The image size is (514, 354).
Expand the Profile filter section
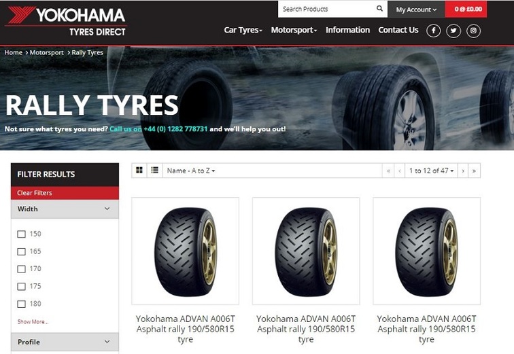pyautogui.click(x=65, y=342)
